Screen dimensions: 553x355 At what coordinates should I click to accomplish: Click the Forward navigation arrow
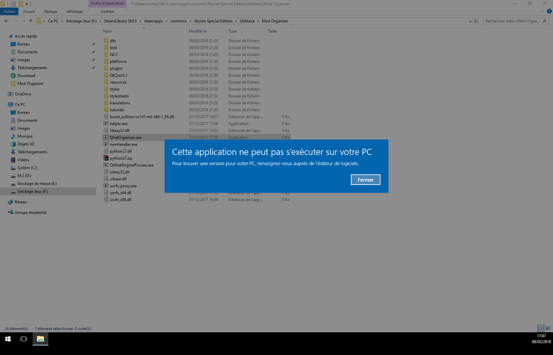tap(16, 21)
